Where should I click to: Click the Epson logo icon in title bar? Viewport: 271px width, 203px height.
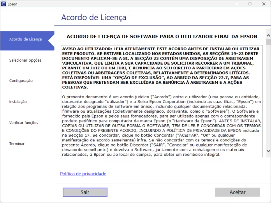(x=4, y=4)
